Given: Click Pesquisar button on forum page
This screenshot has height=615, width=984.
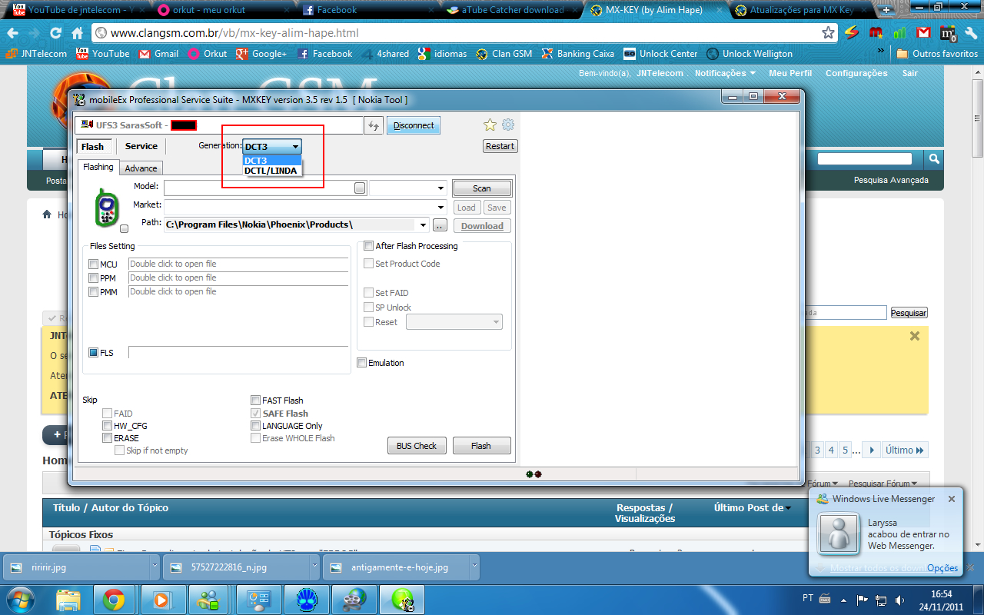Looking at the screenshot, I should [909, 313].
